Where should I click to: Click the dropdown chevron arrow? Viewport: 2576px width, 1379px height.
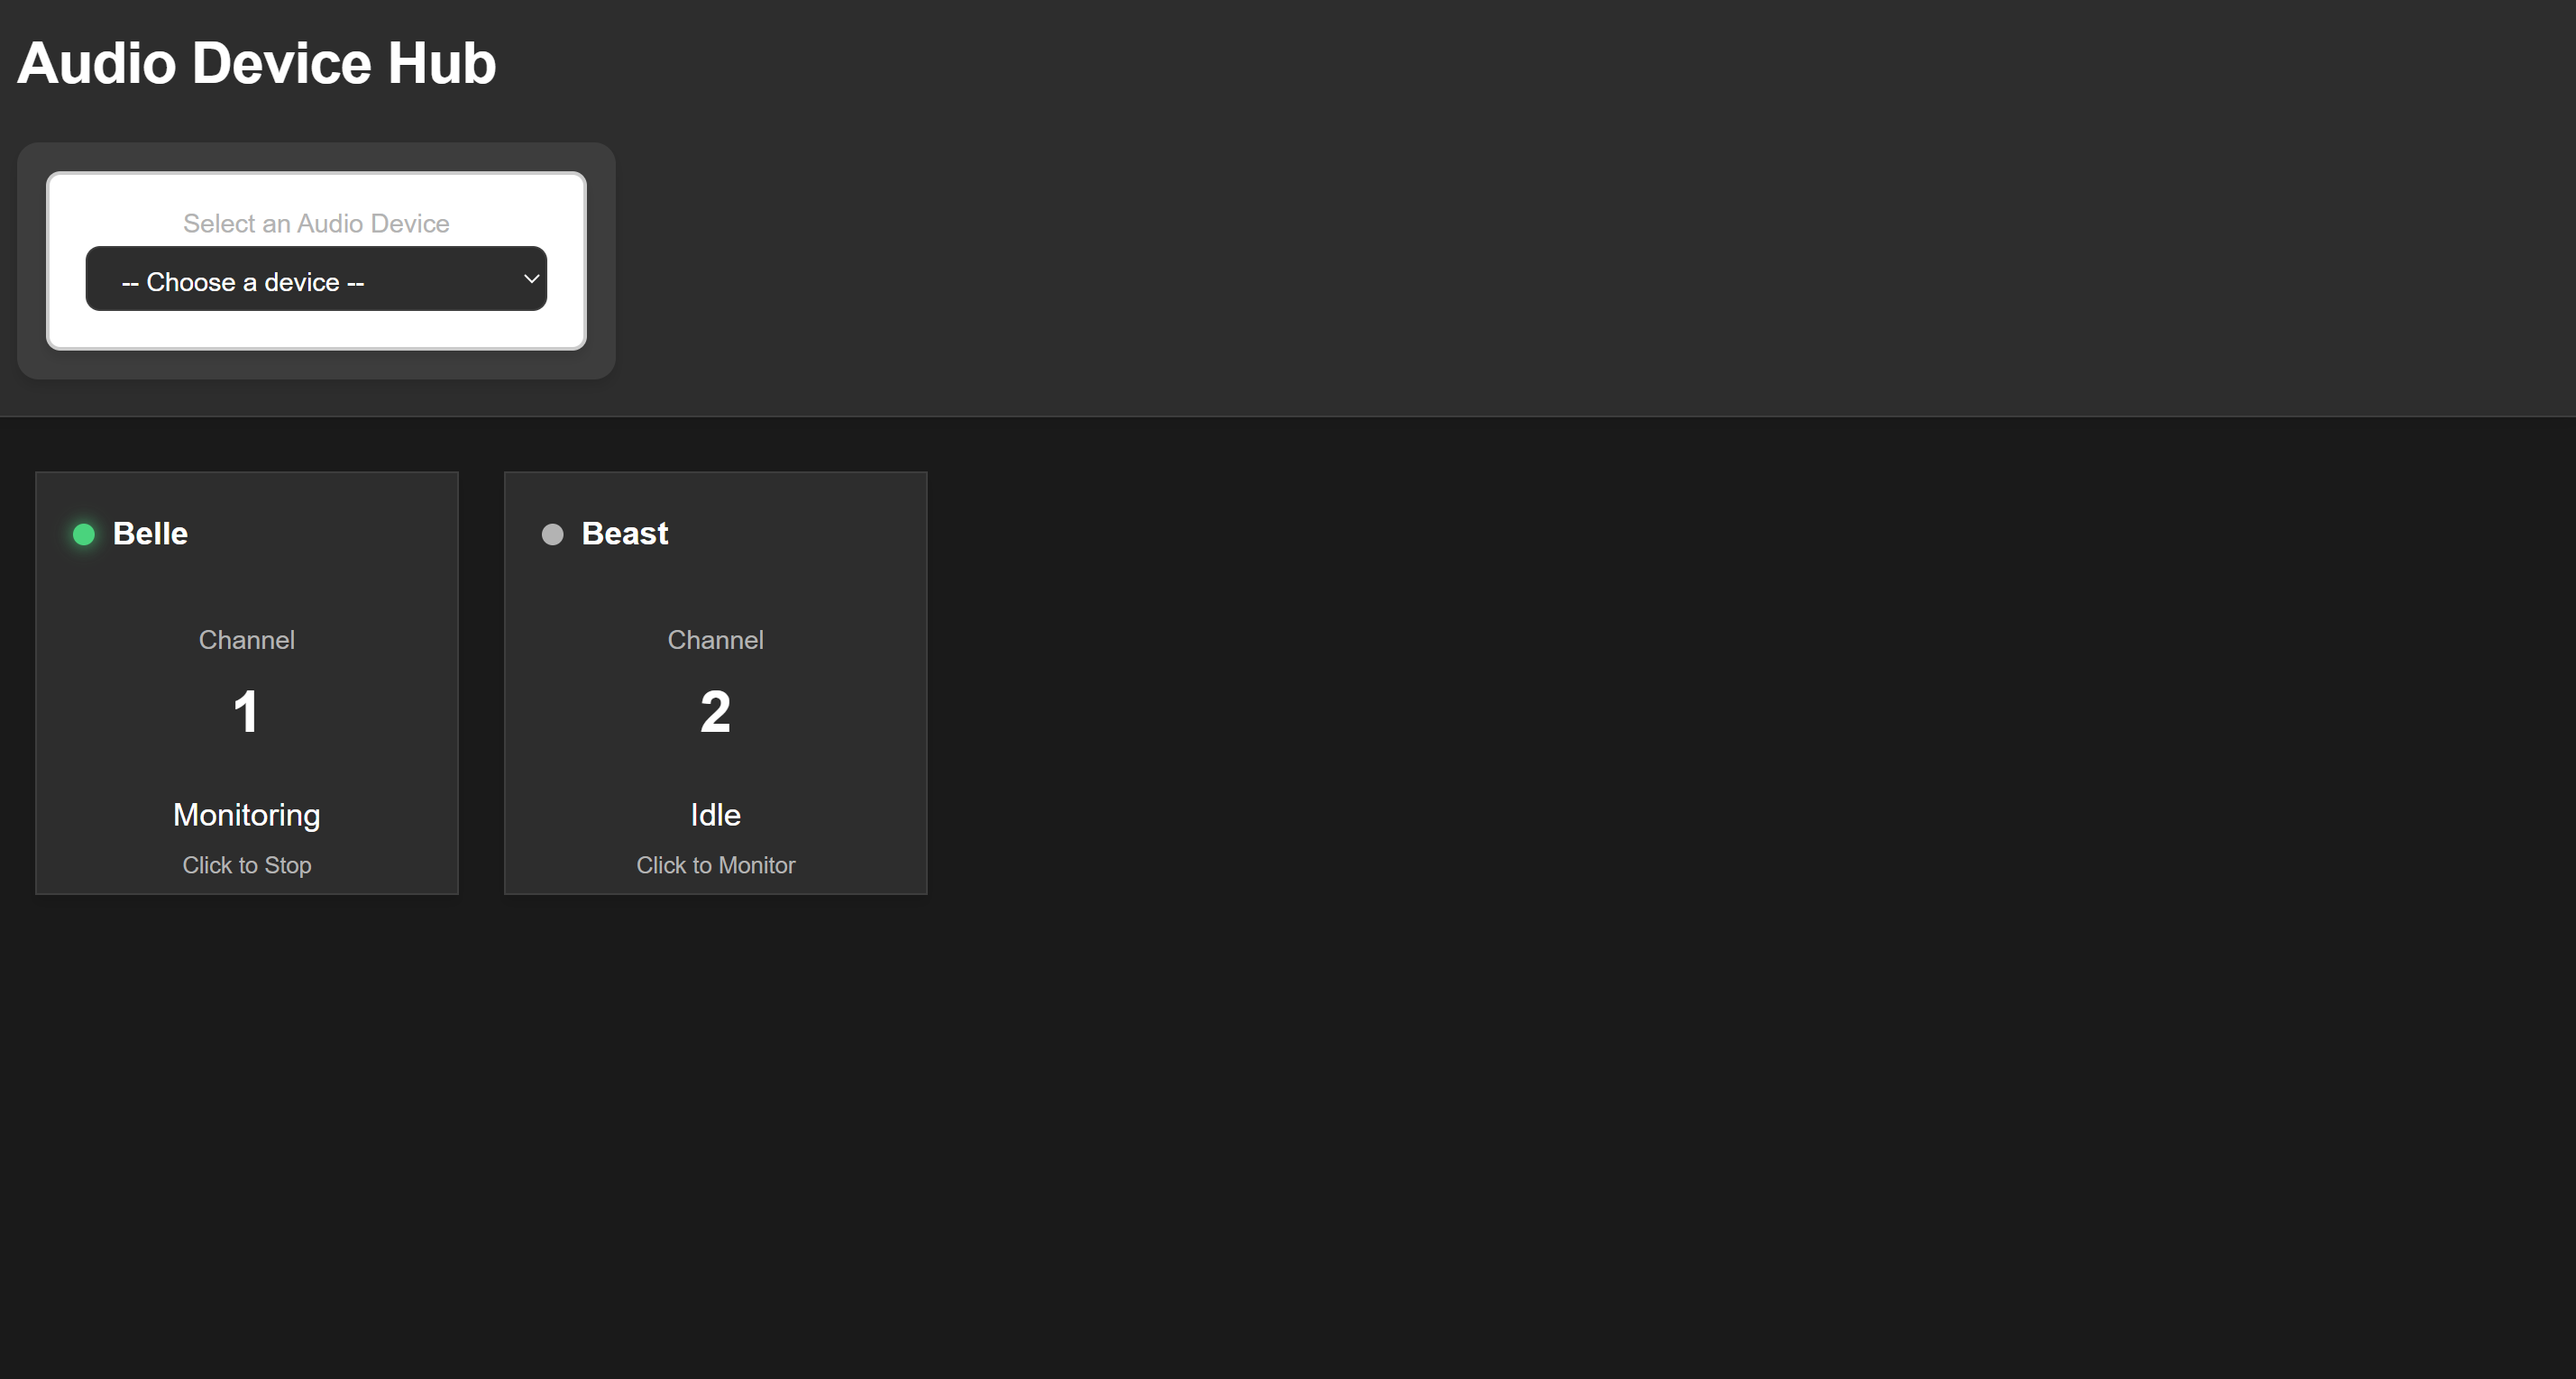(531, 279)
